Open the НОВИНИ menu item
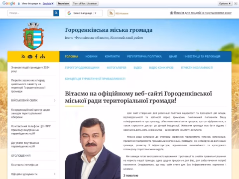The width and height of the screenshot is (239, 179). (91, 57)
